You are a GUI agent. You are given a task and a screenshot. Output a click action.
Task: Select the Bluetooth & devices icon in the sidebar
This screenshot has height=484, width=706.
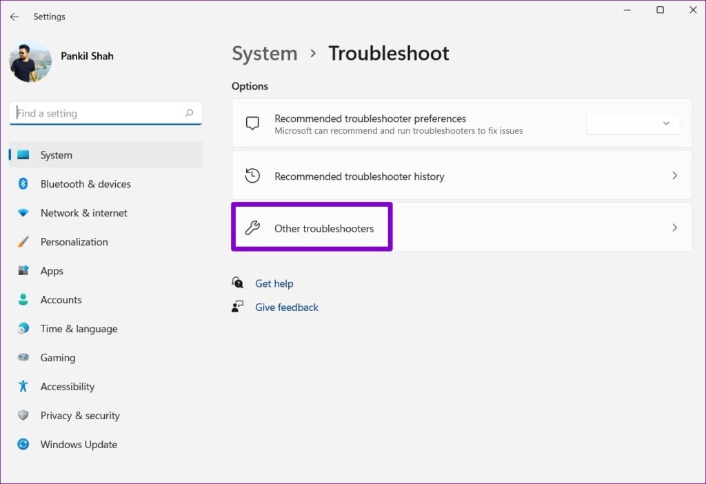click(x=23, y=184)
